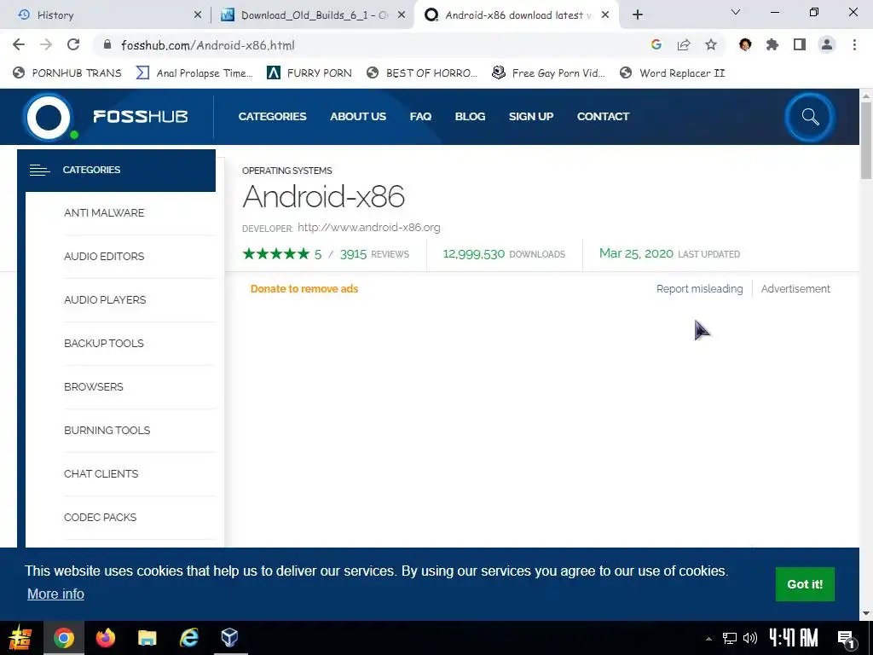
Task: Click the browser back arrow
Action: click(19, 45)
